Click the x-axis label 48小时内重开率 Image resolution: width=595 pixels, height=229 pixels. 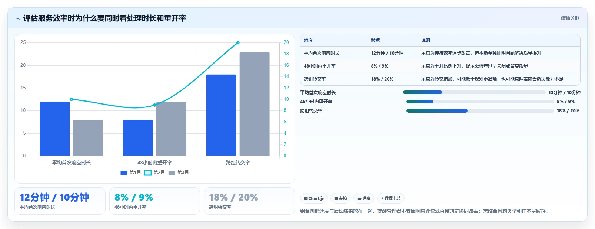pos(154,163)
